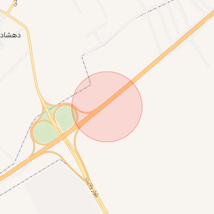Click the white side street branching southeast of the highway
This screenshot has width=214, height=214.
point(199,52)
